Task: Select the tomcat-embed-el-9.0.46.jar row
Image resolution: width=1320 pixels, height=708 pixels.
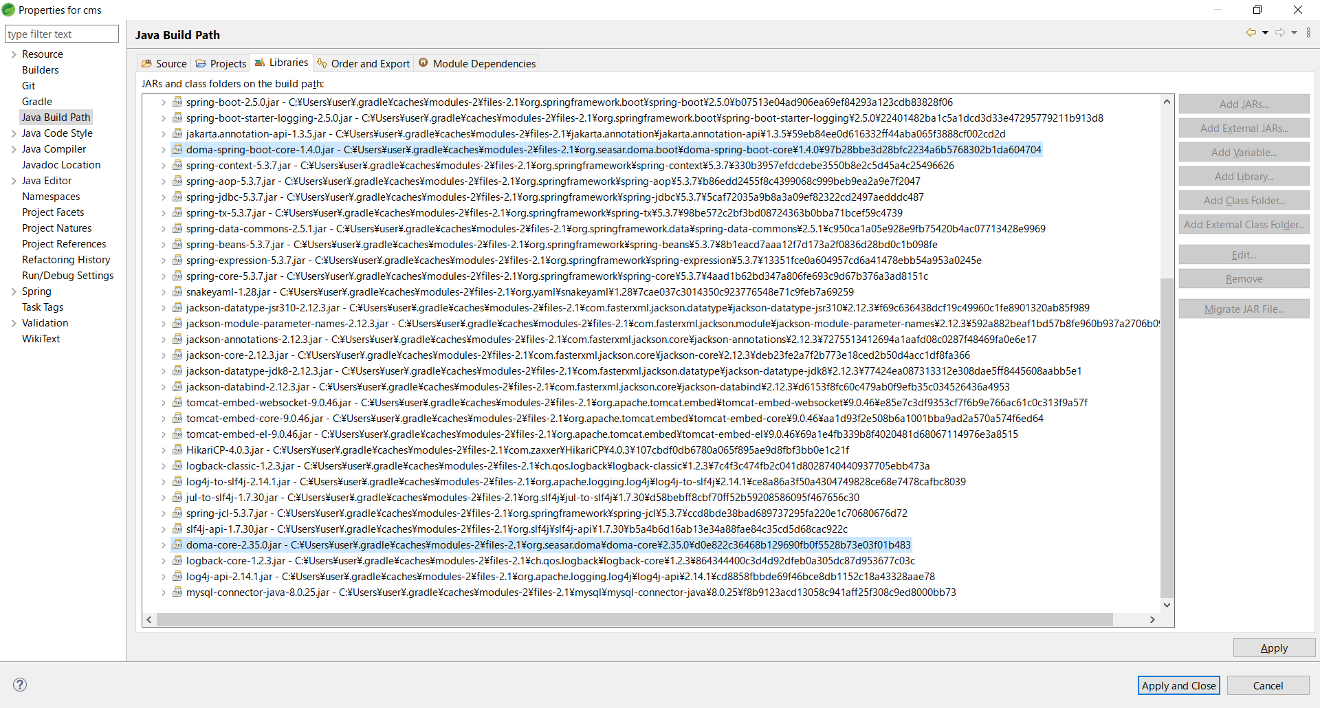Action: tap(602, 434)
